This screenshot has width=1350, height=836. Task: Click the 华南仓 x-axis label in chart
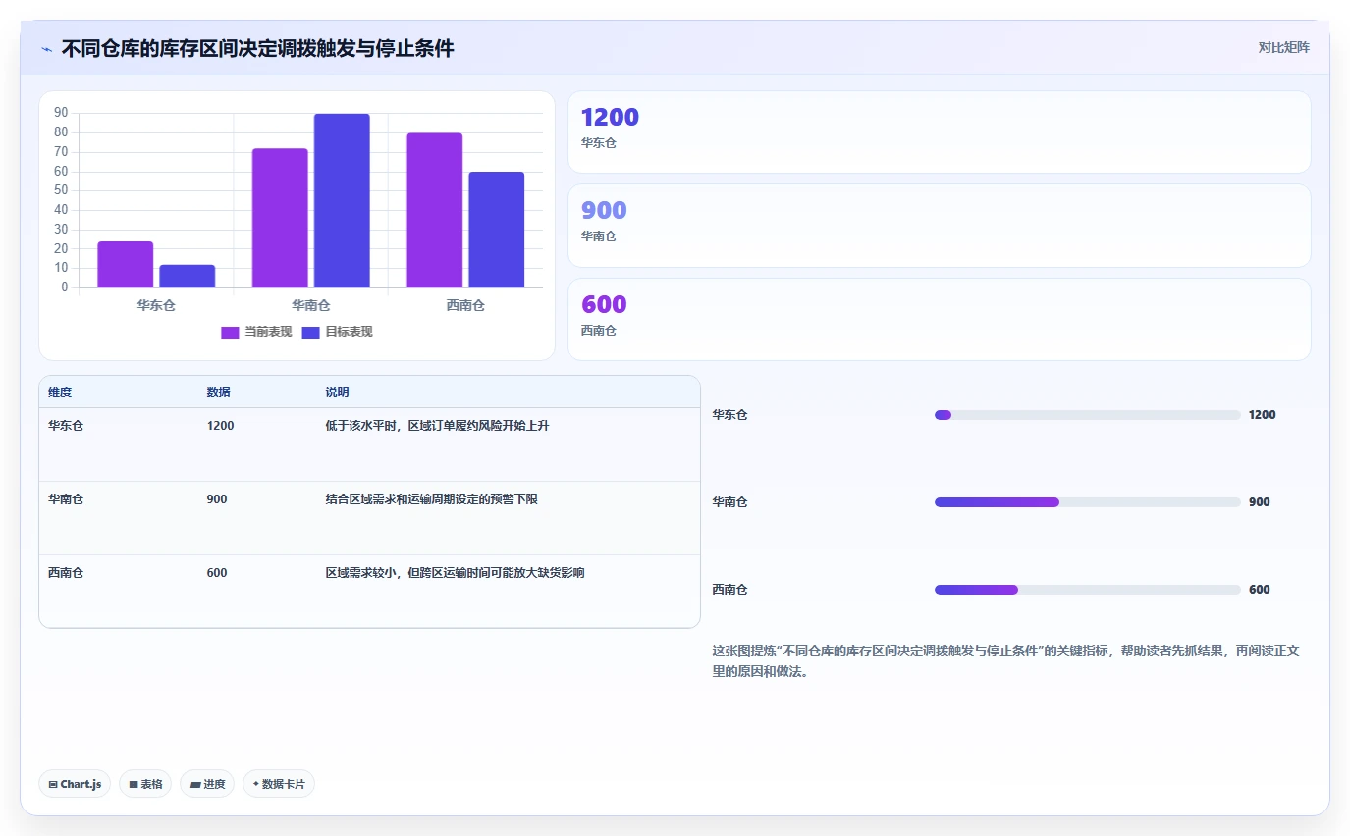tap(311, 305)
